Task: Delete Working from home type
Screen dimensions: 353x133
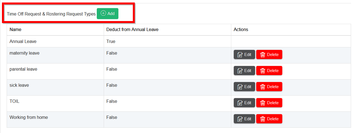Action: point(269,119)
